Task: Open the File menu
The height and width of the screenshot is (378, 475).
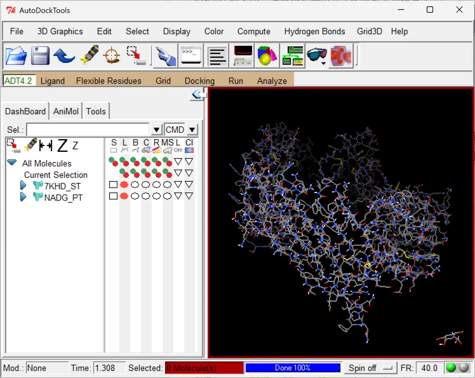Action: 17,32
